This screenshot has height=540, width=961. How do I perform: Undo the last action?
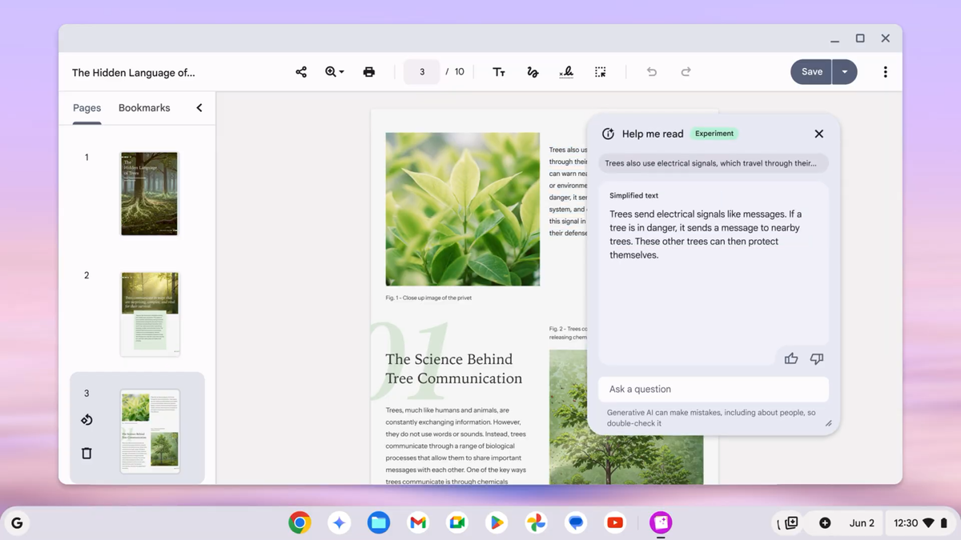[x=652, y=72]
